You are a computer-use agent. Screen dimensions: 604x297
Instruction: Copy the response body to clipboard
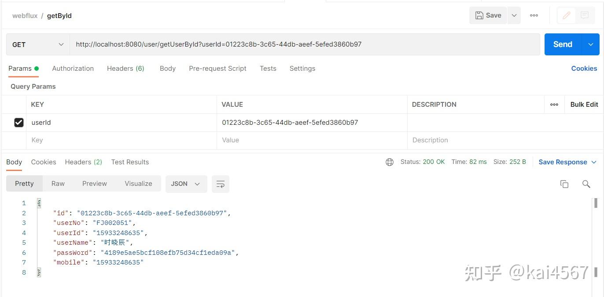[564, 184]
